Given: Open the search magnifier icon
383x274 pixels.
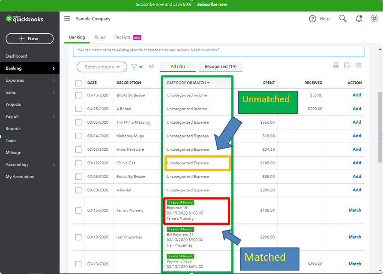Looking at the screenshot, I should (x=343, y=18).
